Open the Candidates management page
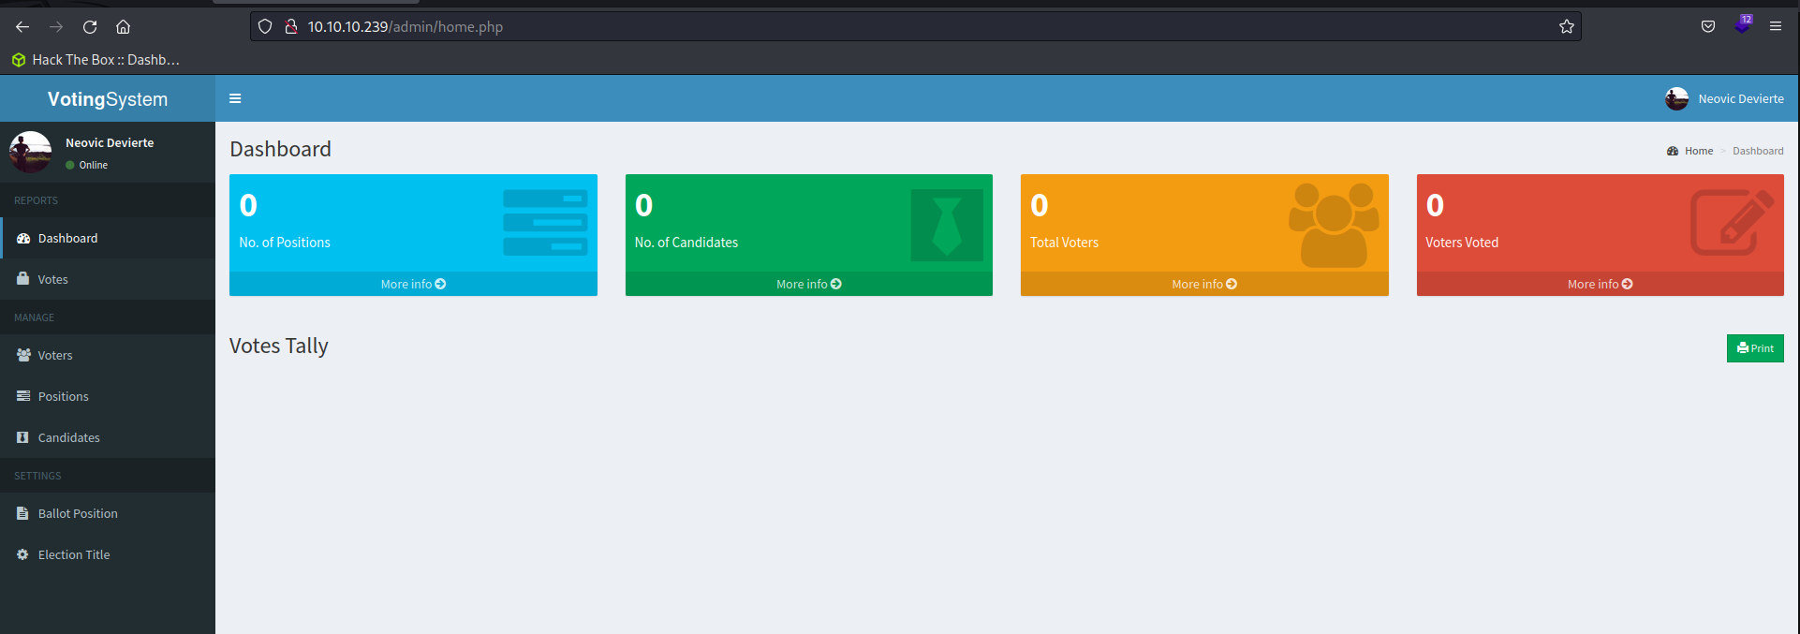1800x634 pixels. (x=108, y=437)
